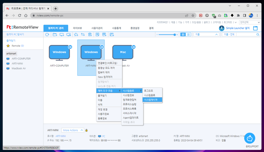Click zoom-out minus on thumbnail size slider
This screenshot has height=152, width=264.
157,35
